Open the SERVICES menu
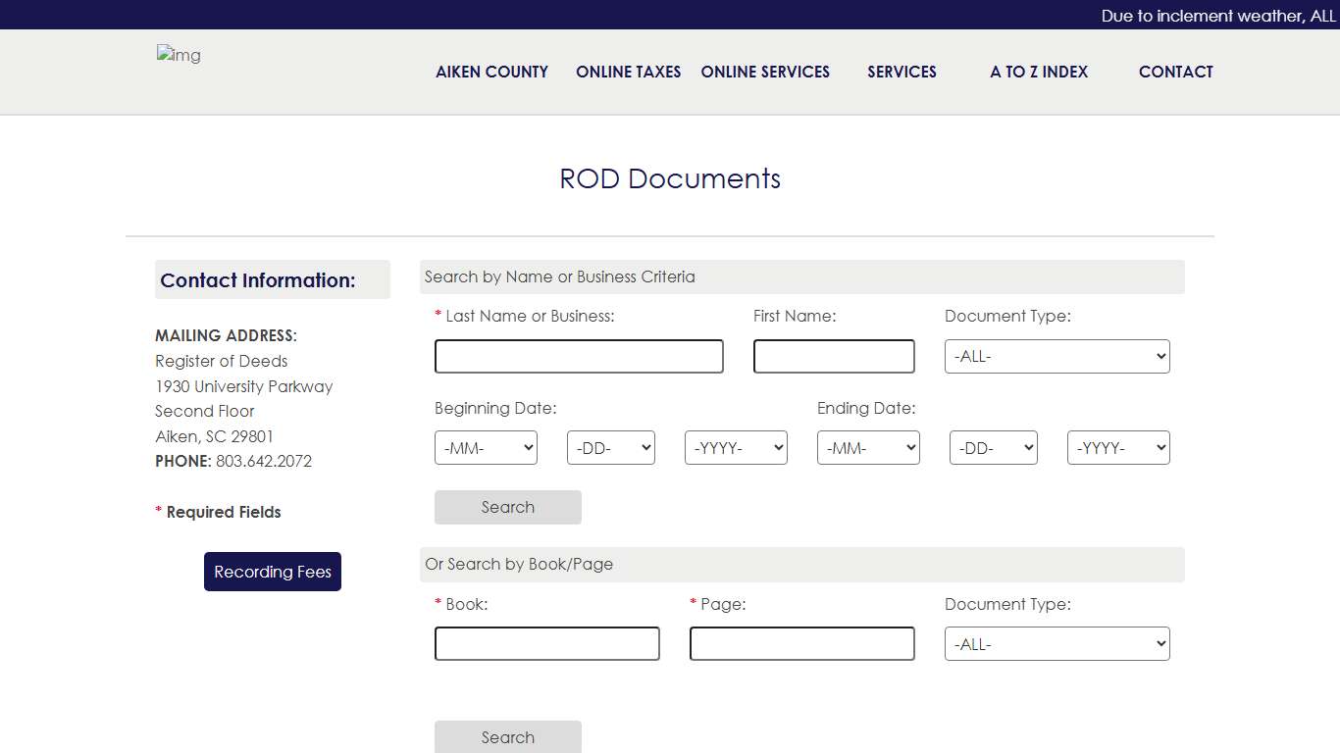 tap(902, 72)
